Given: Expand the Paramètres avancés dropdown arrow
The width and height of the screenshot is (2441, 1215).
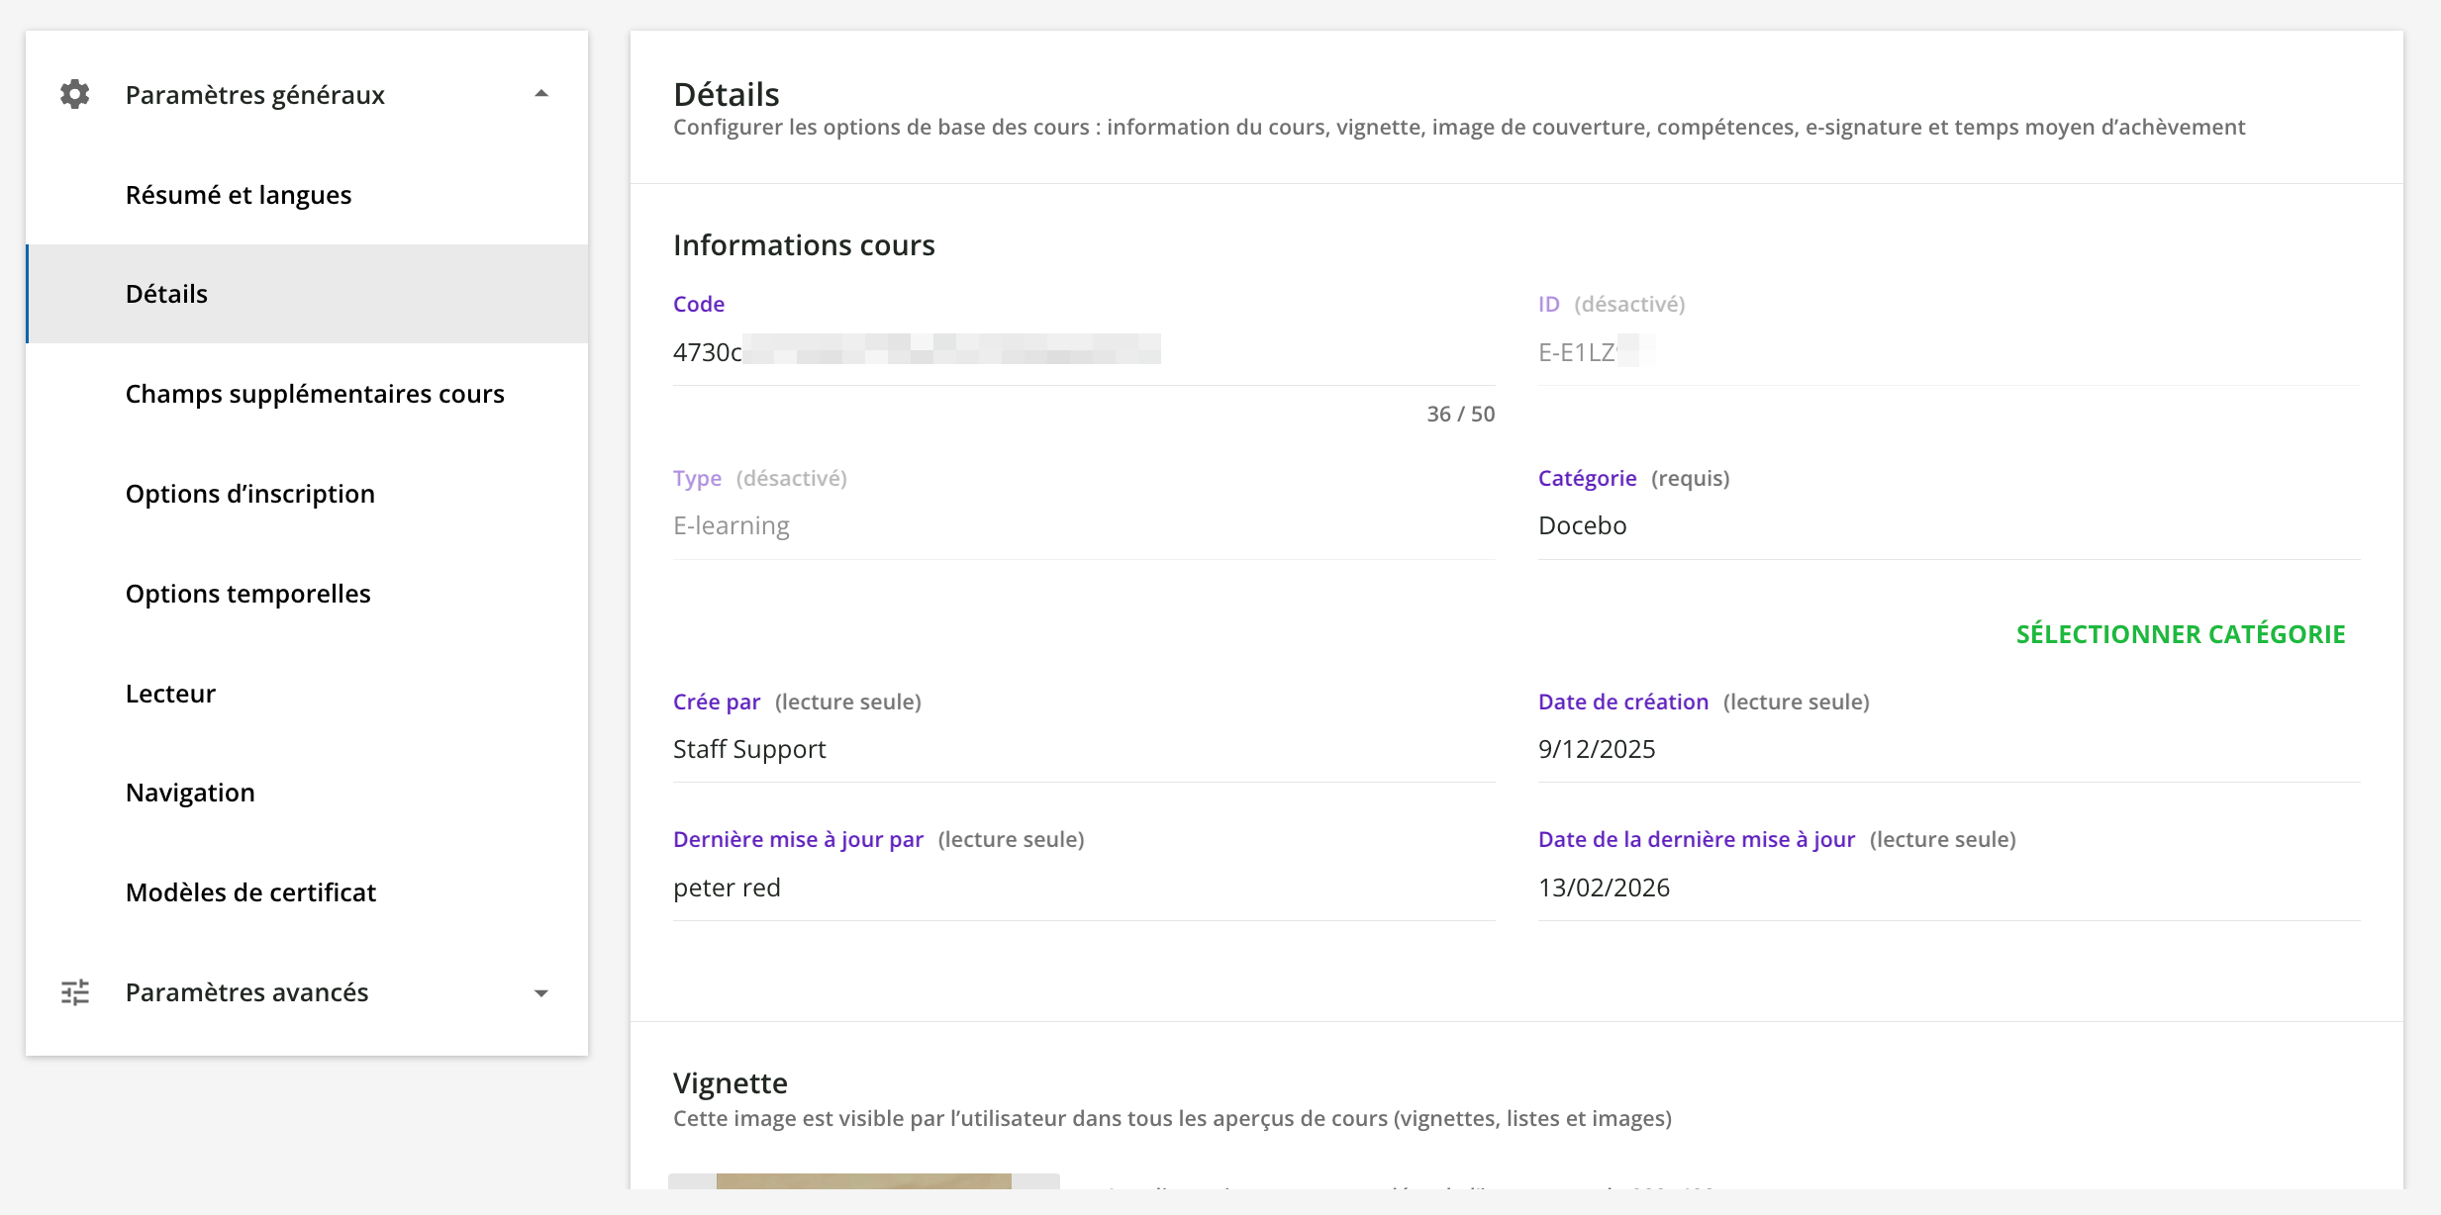Looking at the screenshot, I should (x=541, y=993).
